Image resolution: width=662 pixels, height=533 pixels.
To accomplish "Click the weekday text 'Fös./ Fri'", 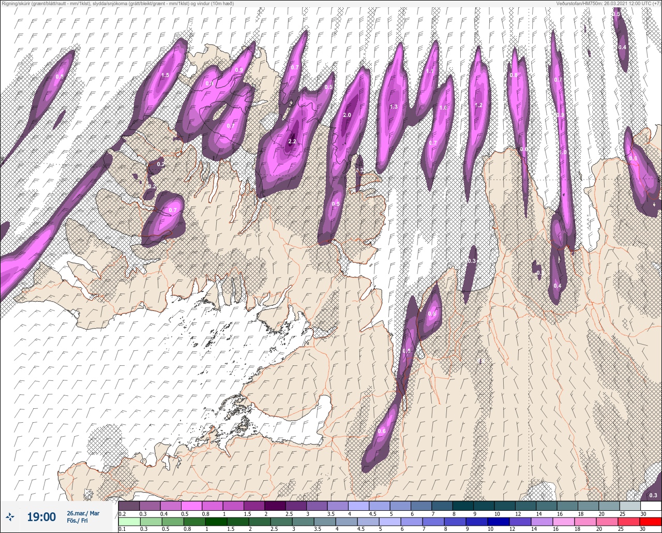I will coord(77,521).
